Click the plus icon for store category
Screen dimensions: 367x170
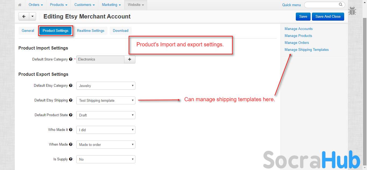tap(130, 59)
